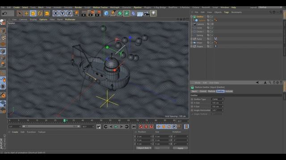Toggle enable checkmark for Circle object
This screenshot has height=160, width=286.
coord(212,28)
